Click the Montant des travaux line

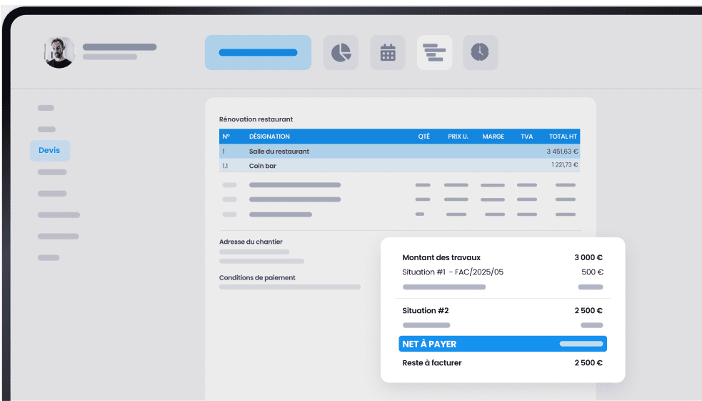(441, 258)
